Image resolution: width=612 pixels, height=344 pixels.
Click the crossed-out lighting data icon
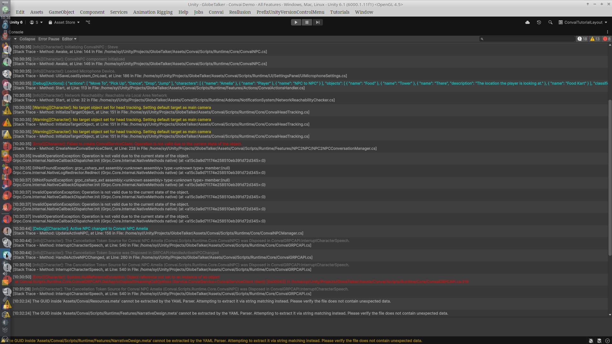coord(599,340)
